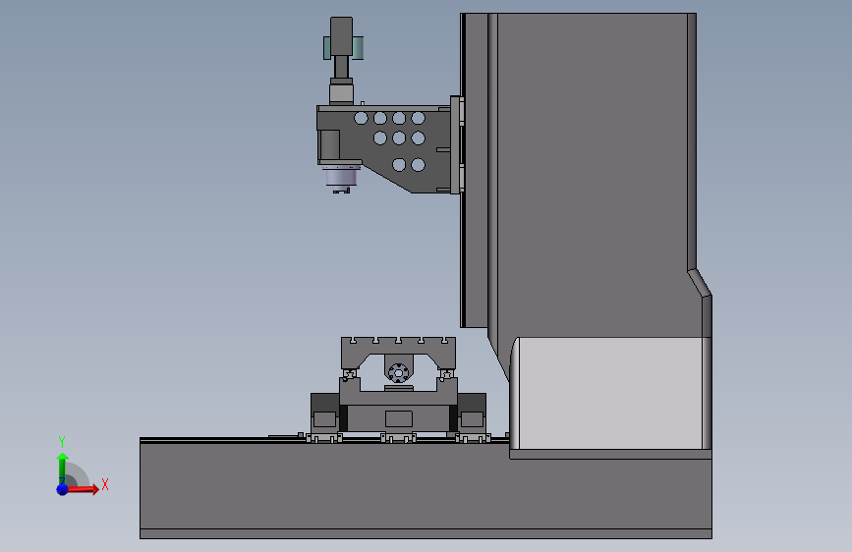Select the spindle nose below the head
852x552 pixels.
pyautogui.click(x=341, y=180)
